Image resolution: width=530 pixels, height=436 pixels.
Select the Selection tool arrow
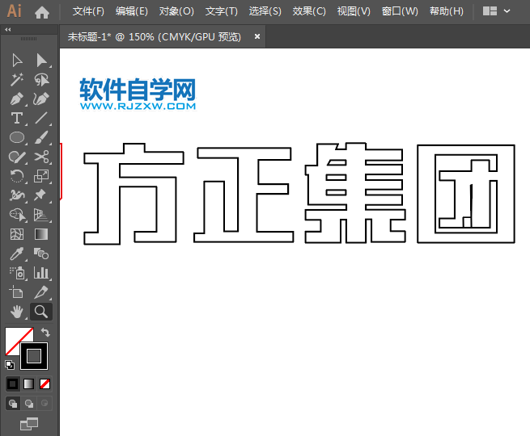point(17,61)
